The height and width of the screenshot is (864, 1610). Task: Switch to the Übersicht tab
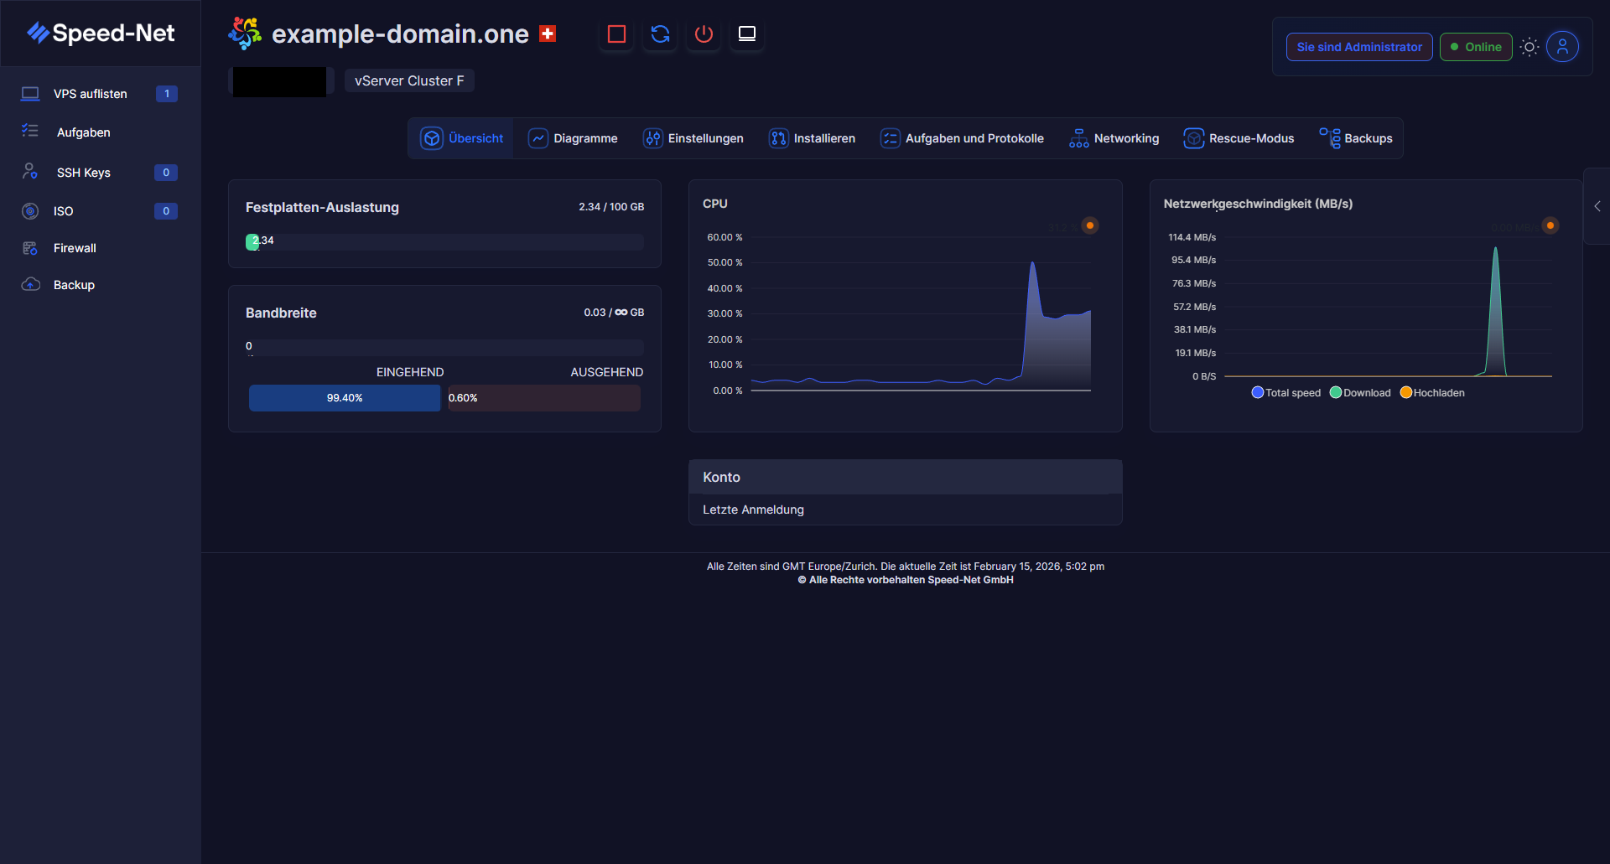pyautogui.click(x=461, y=138)
